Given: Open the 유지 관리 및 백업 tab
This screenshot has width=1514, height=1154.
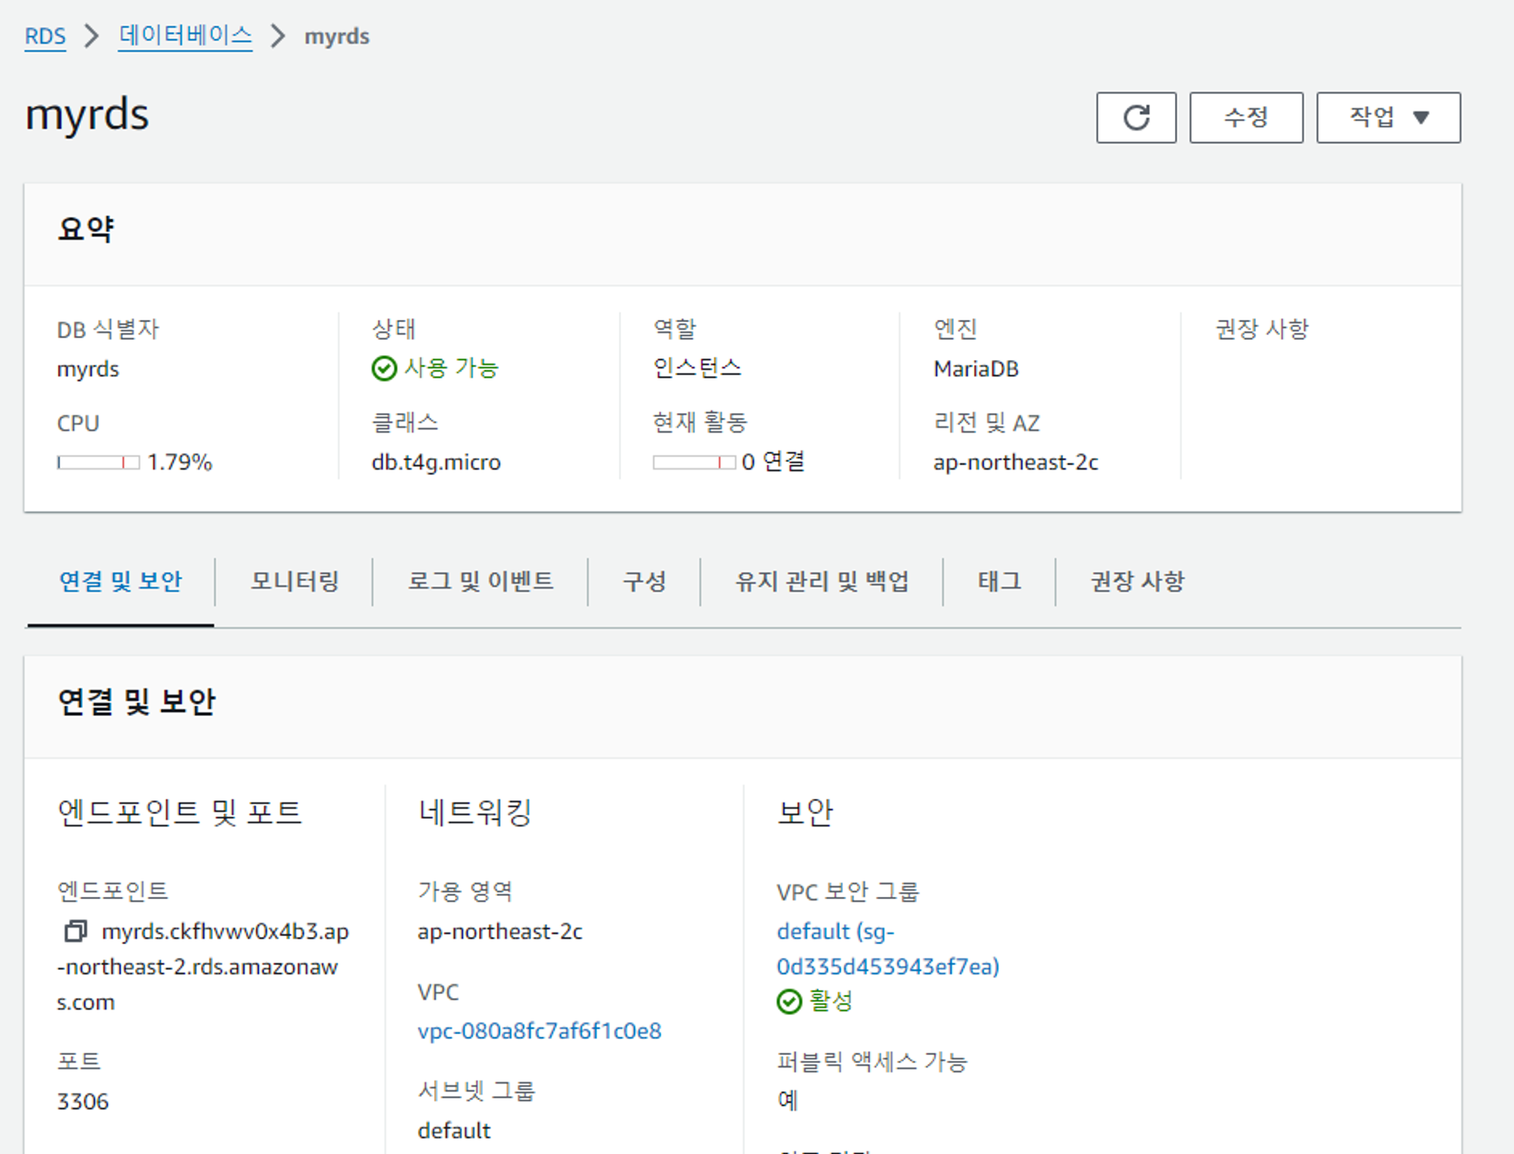Looking at the screenshot, I should pos(822,581).
